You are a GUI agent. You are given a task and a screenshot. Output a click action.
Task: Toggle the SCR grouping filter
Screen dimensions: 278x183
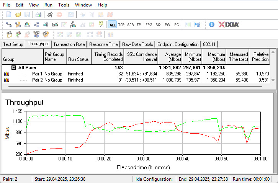131,25
